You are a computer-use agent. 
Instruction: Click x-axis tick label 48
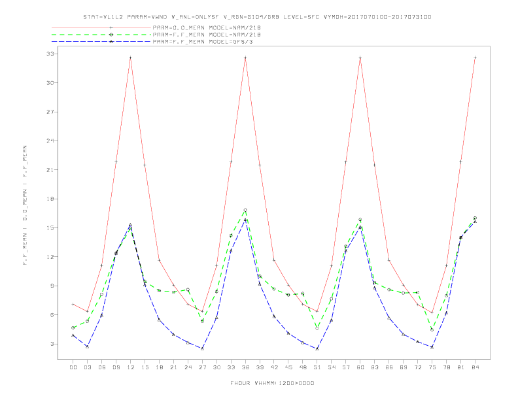click(x=303, y=367)
